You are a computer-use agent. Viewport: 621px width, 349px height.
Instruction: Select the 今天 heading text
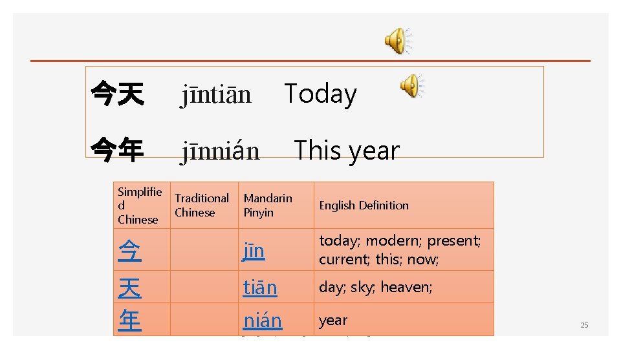click(x=117, y=94)
